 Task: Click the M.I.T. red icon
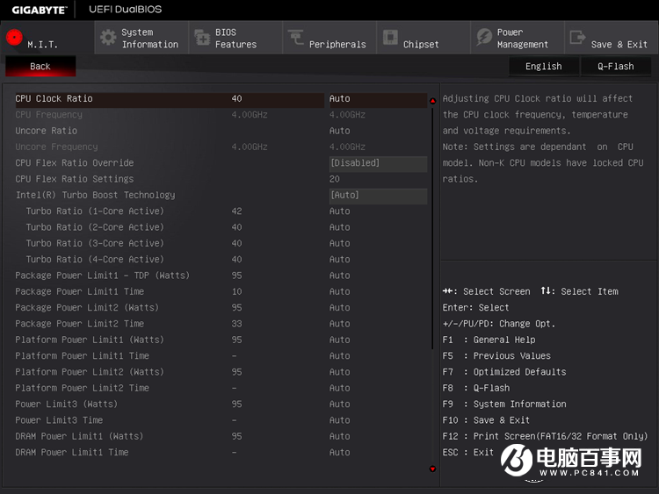click(14, 38)
